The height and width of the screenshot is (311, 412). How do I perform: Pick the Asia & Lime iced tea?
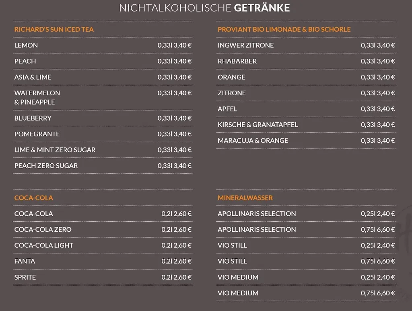coord(33,77)
